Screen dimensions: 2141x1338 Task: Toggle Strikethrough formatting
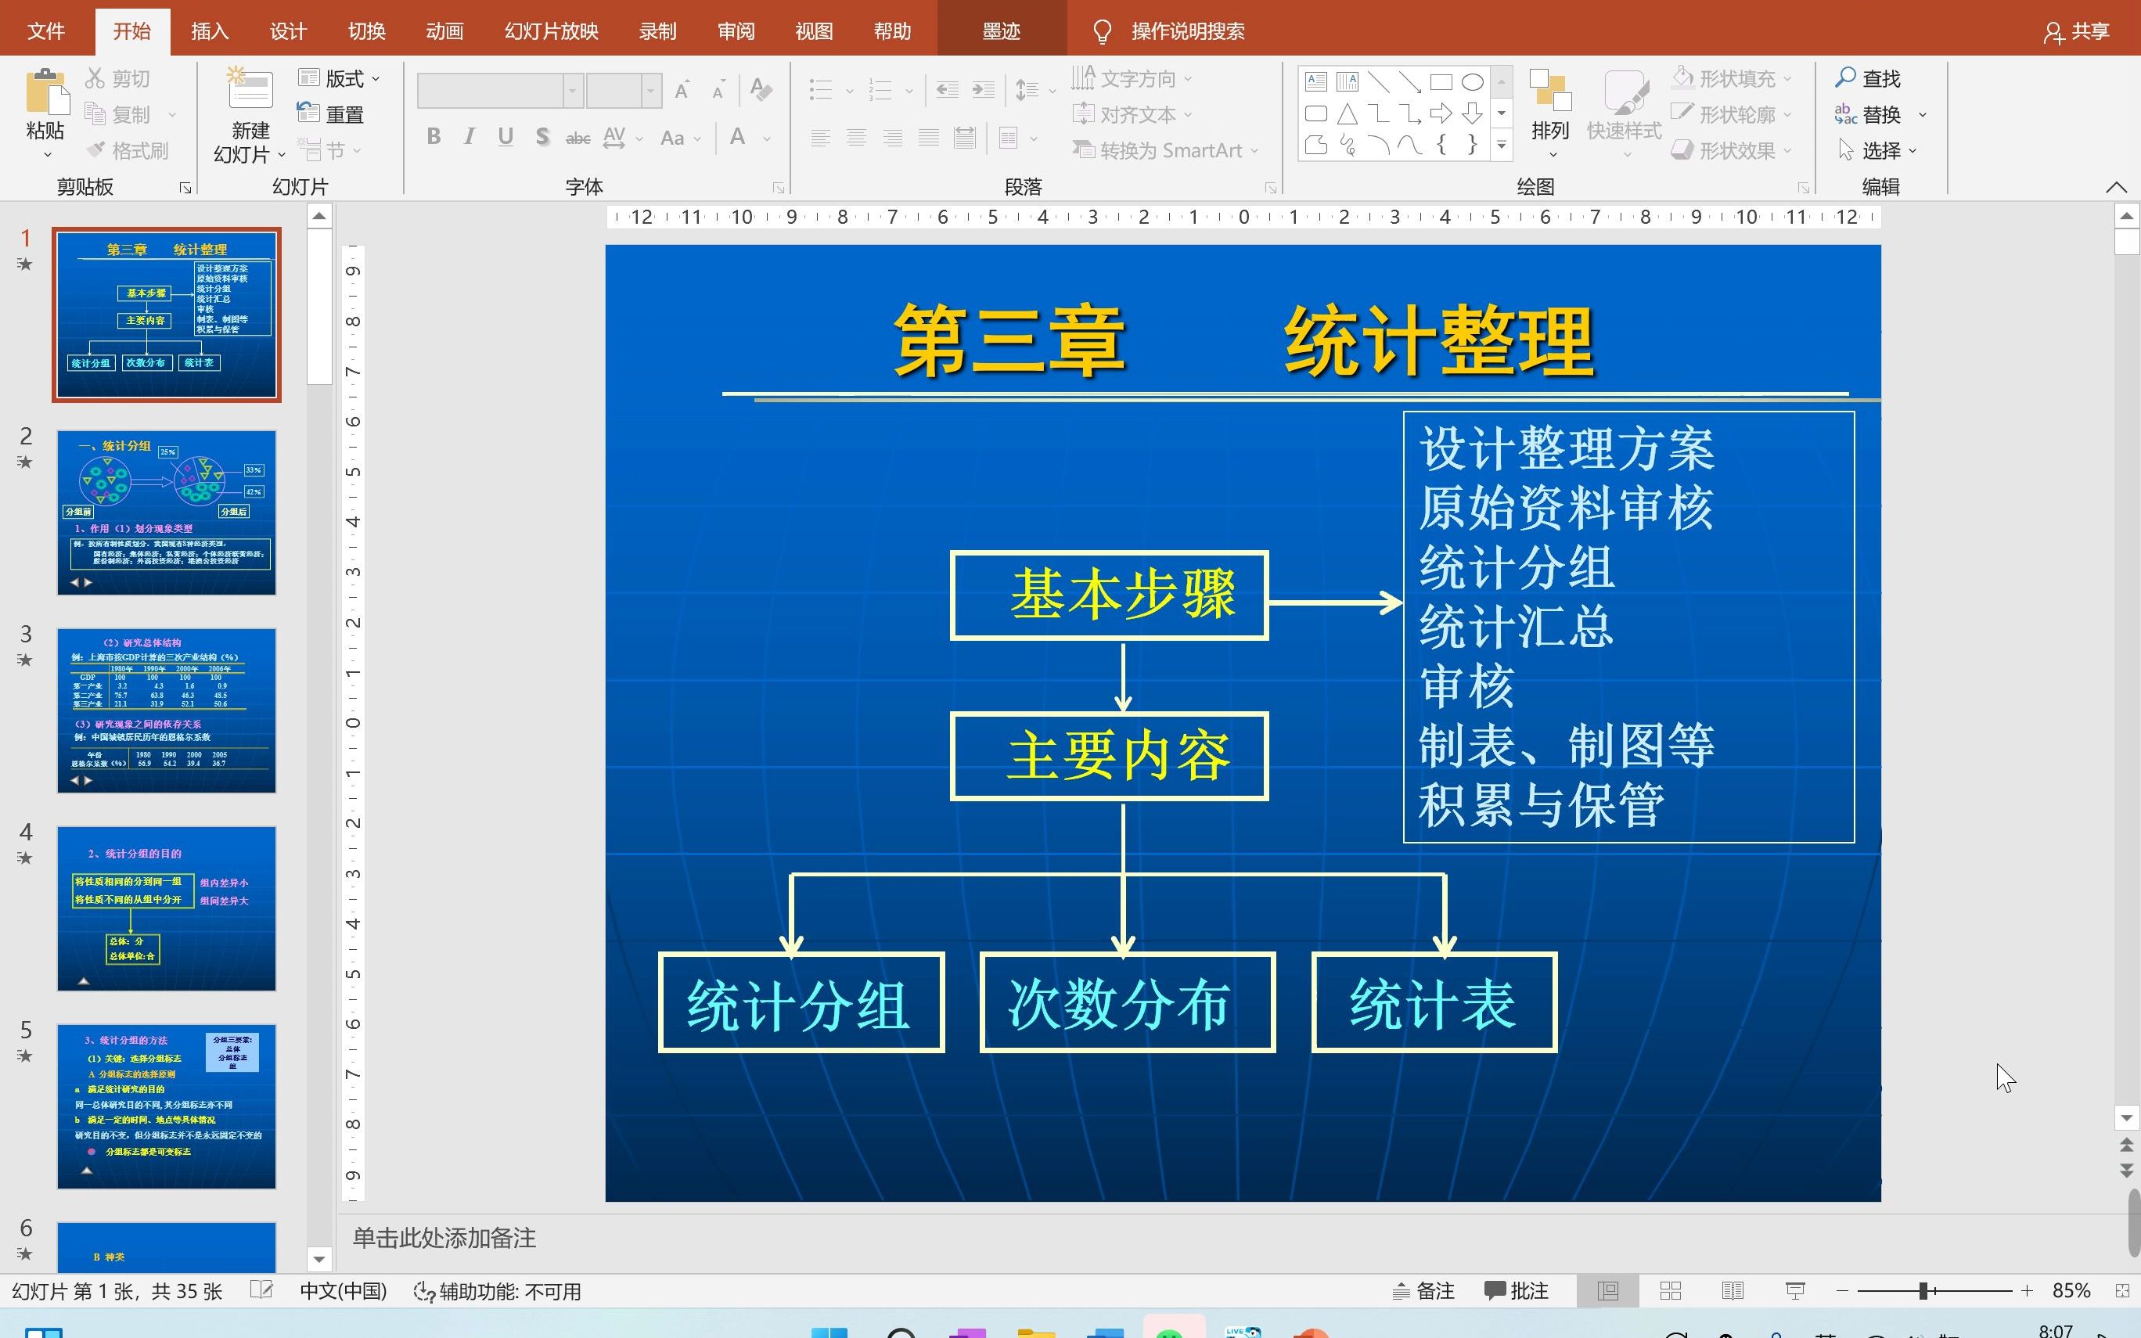[578, 137]
